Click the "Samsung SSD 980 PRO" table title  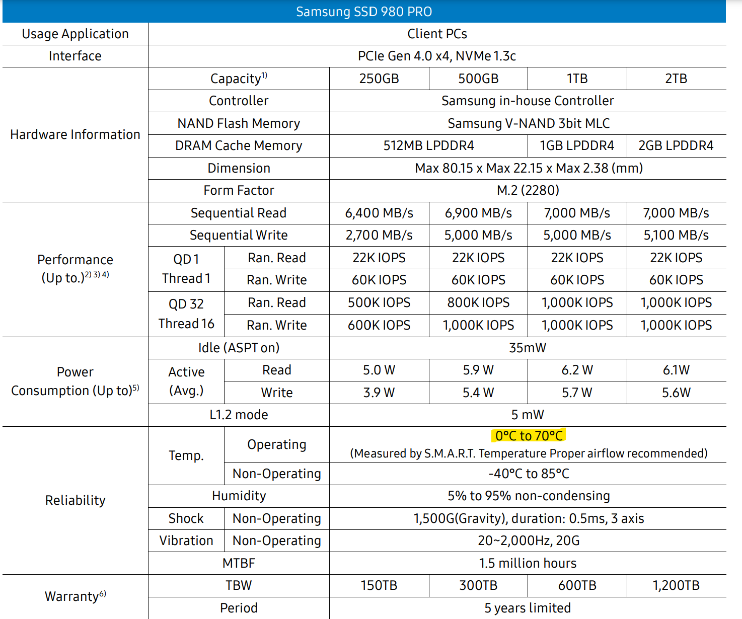pos(364,12)
